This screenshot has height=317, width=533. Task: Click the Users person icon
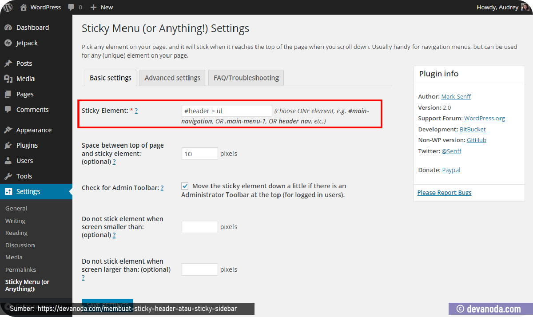click(8, 161)
